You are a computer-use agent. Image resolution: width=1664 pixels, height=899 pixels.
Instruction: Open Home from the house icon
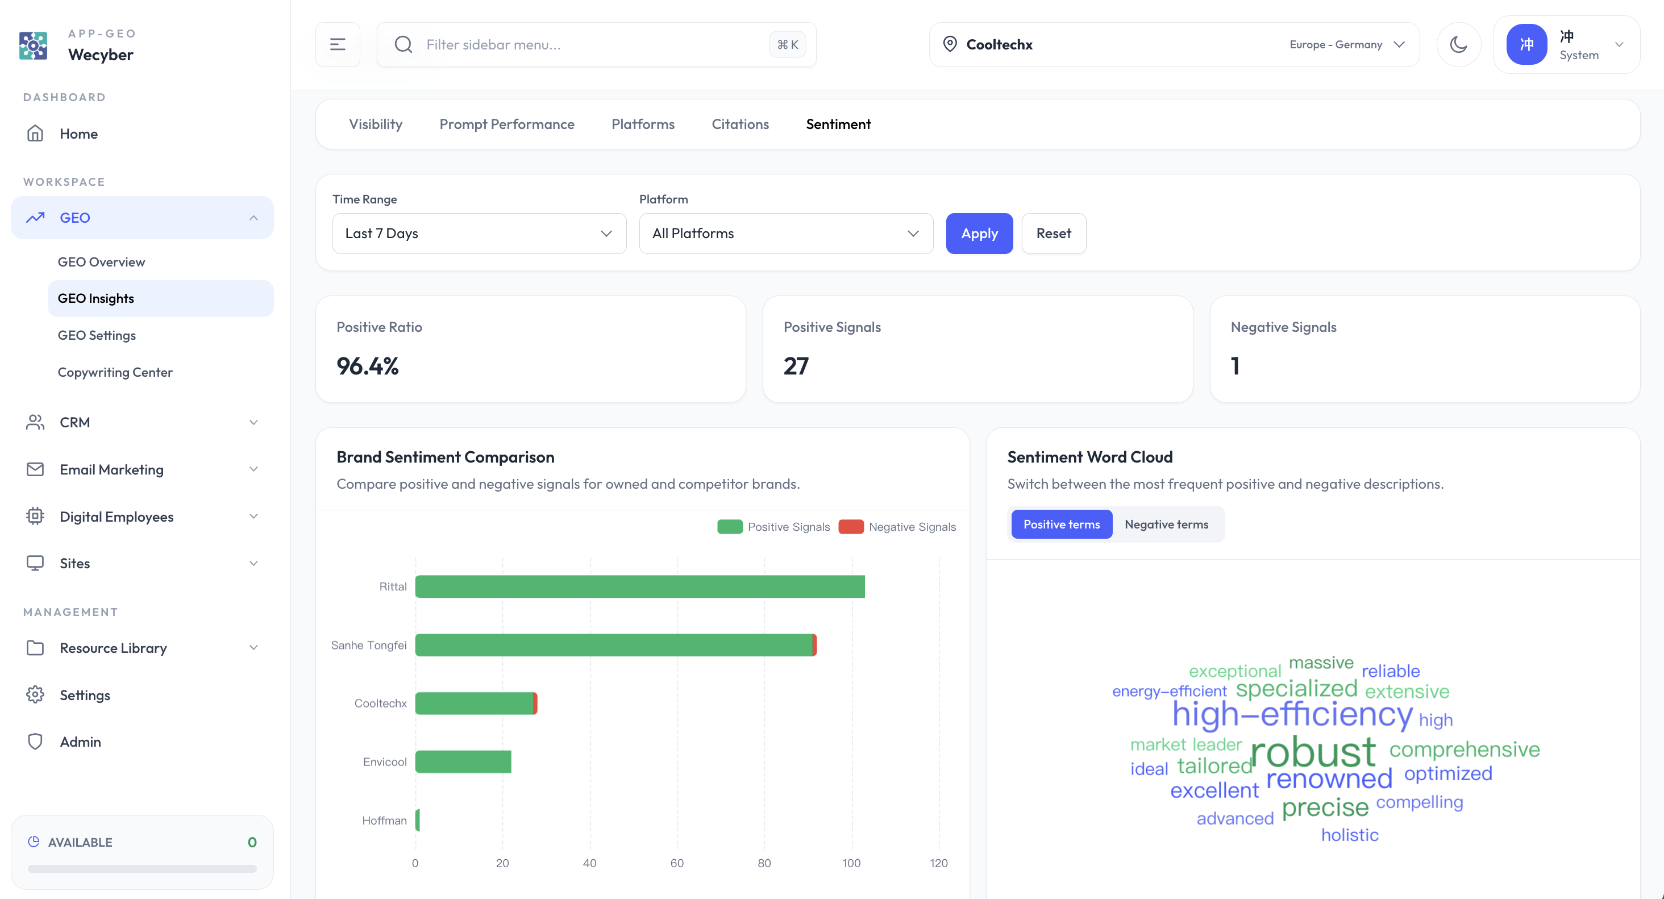(36, 134)
